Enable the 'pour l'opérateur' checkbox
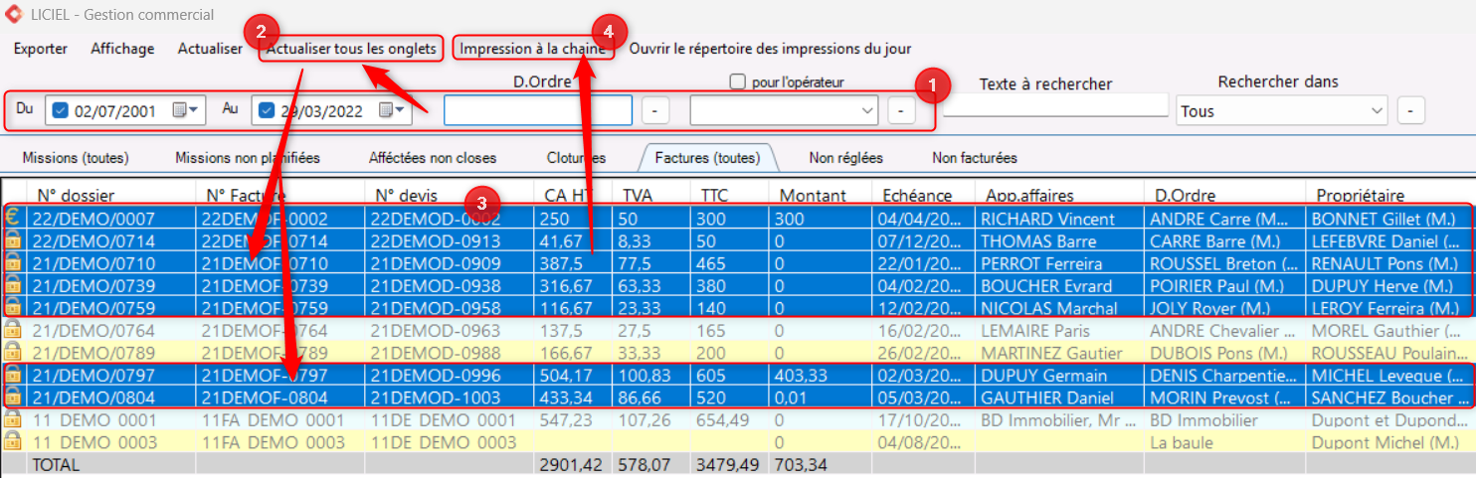1476x478 pixels. click(x=738, y=82)
